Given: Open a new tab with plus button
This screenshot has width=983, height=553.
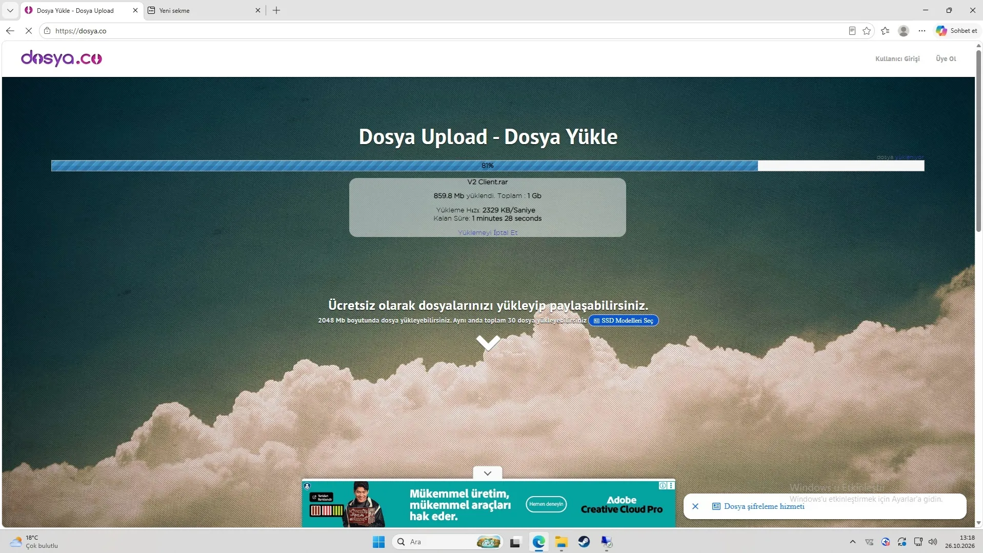Looking at the screenshot, I should 276,10.
